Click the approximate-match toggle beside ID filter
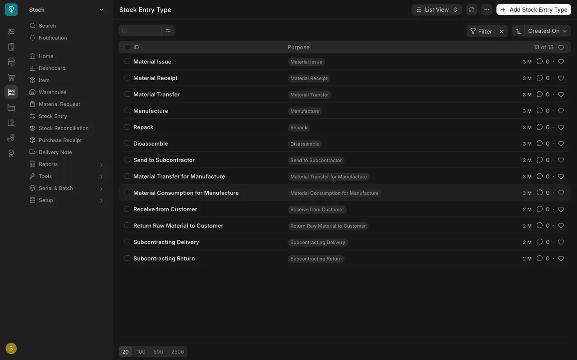Screen dimensions: 577x360 (168, 31)
